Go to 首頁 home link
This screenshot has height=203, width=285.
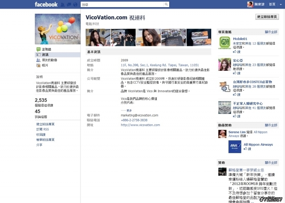(272, 4)
